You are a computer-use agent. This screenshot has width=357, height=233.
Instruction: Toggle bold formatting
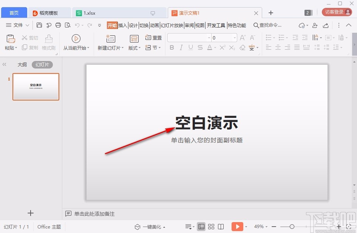click(x=172, y=47)
